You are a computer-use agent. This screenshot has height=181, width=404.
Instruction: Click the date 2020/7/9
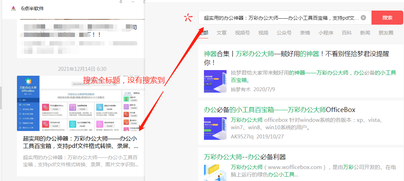(264, 89)
